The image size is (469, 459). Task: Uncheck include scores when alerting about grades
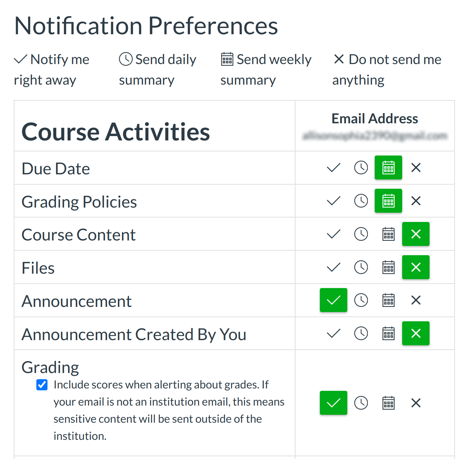click(42, 385)
